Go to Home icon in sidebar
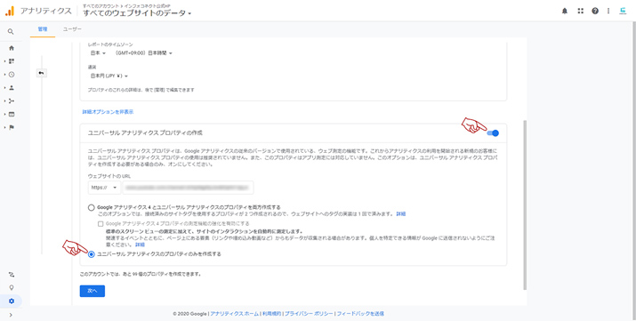The height and width of the screenshot is (321, 636). tap(12, 48)
